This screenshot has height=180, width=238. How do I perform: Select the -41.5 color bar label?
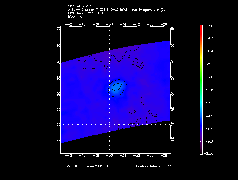pos(209,90)
